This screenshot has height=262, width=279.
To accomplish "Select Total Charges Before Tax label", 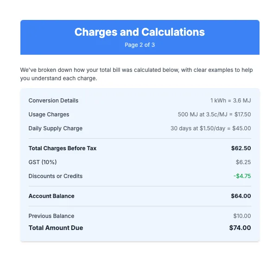I will [x=63, y=148].
